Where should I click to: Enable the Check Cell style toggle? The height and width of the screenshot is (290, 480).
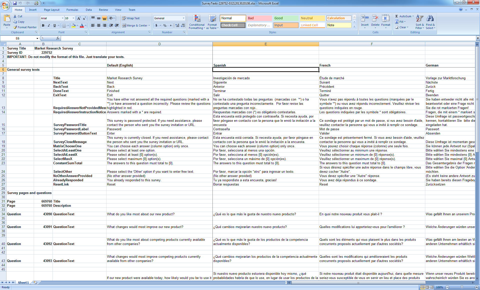(x=232, y=25)
